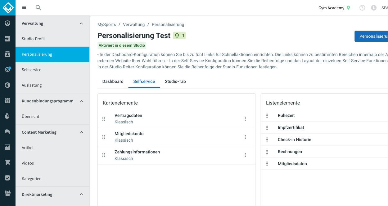The image size is (388, 206).
Task: Click the drag handle for Ruhezeit
Action: (267, 115)
